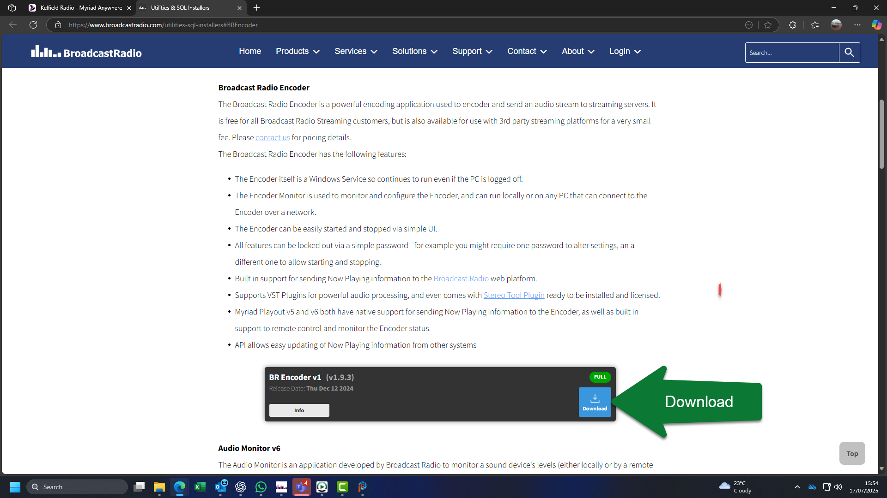The image size is (887, 498).
Task: Open Outlook from the taskbar
Action: tap(221, 486)
